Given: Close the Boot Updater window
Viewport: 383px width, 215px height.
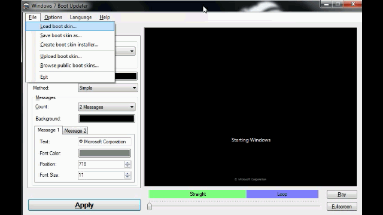Looking at the screenshot, I should coord(353,4).
